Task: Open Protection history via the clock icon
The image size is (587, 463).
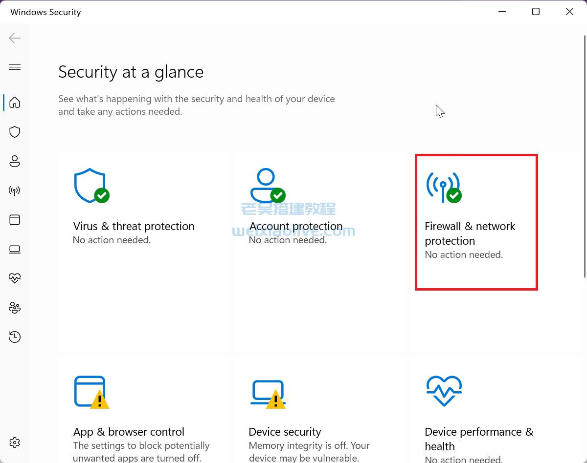Action: pos(15,337)
